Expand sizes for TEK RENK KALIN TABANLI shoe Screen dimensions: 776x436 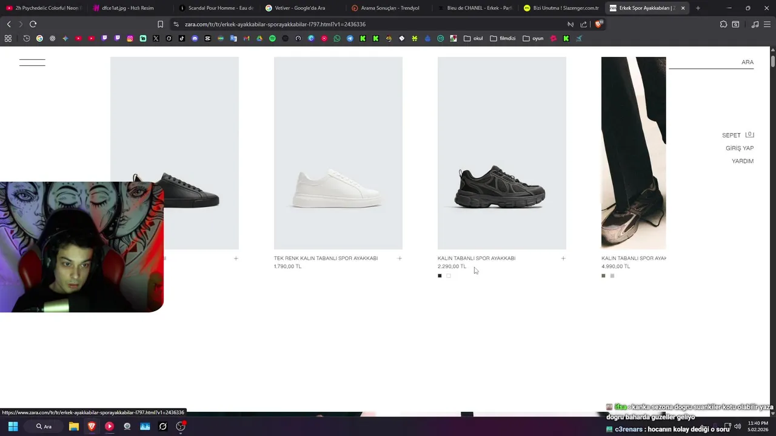tap(400, 259)
